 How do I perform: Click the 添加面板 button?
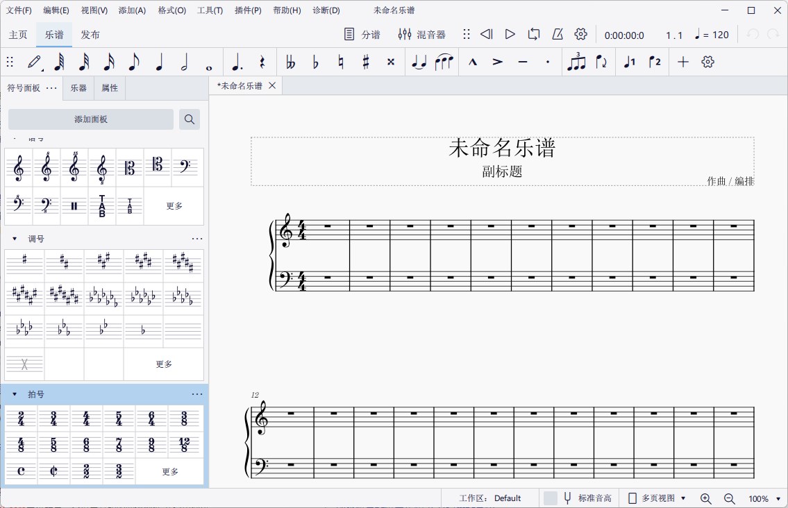90,119
